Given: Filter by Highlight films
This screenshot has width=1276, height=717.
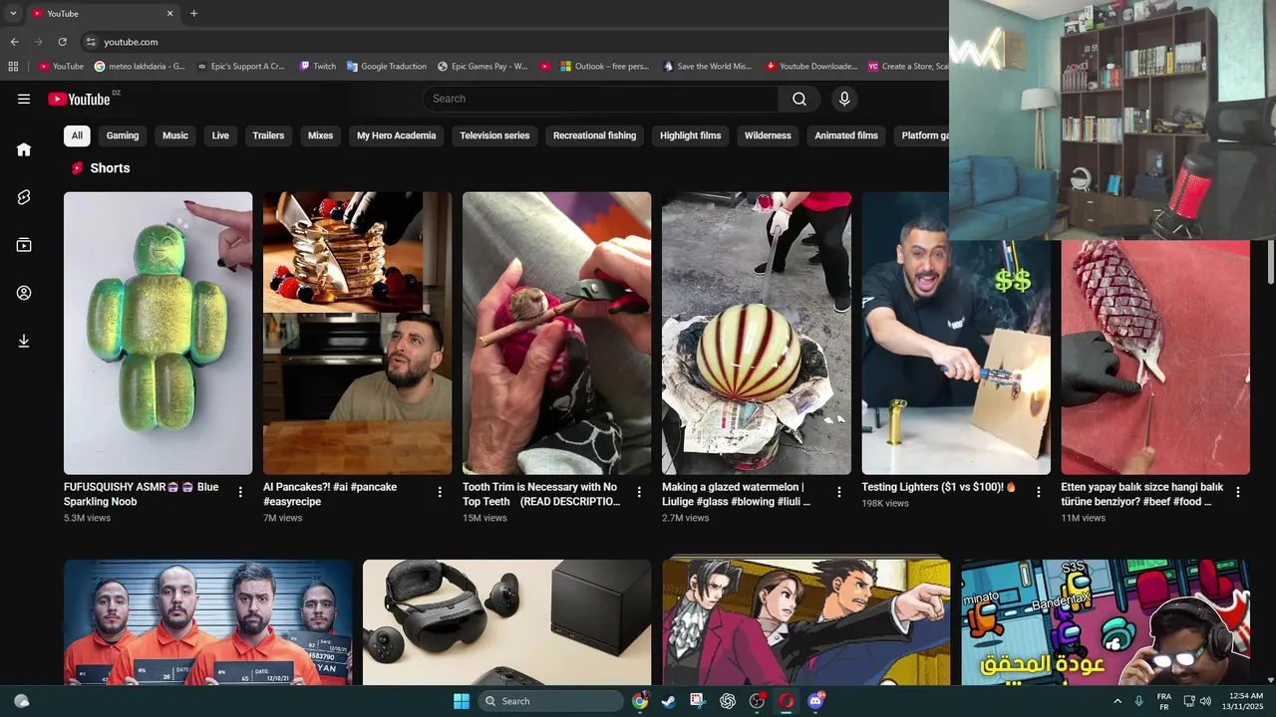Looking at the screenshot, I should tap(690, 135).
